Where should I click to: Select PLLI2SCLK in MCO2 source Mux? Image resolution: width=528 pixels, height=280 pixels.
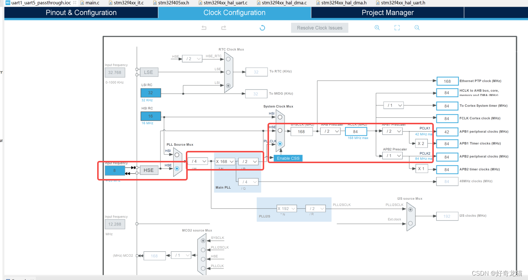point(203,250)
